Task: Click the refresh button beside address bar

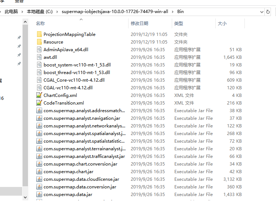Action: [268, 12]
